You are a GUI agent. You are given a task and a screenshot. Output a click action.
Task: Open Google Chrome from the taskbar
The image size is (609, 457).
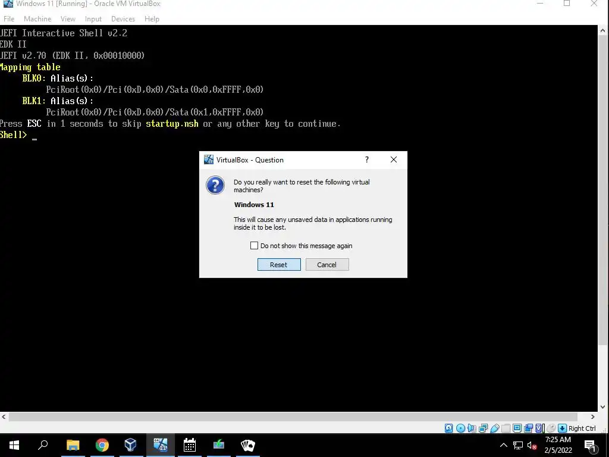102,445
